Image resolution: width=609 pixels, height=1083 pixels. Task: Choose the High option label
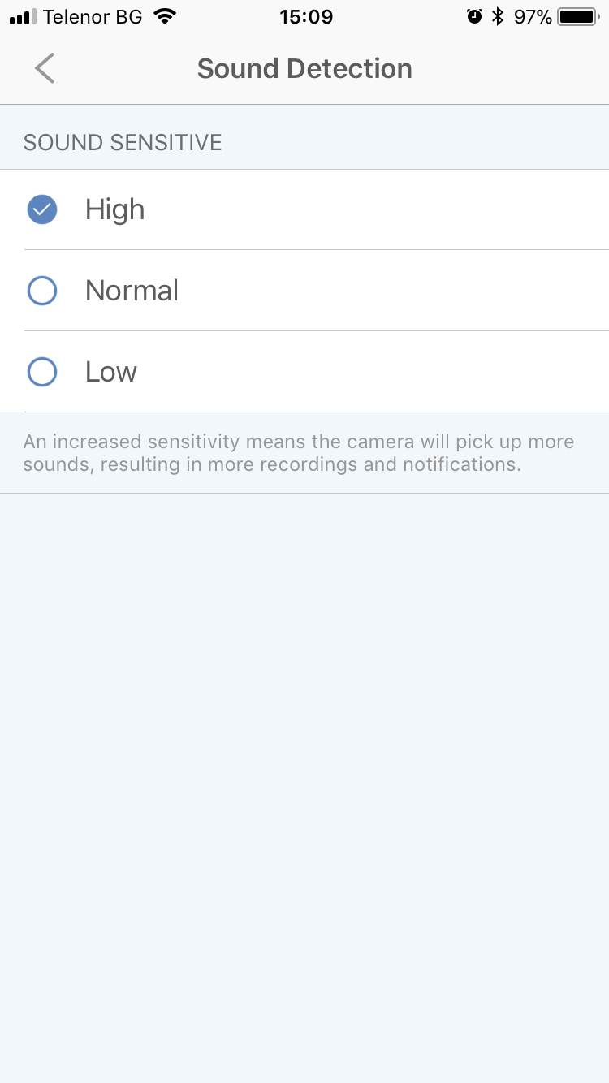[114, 209]
